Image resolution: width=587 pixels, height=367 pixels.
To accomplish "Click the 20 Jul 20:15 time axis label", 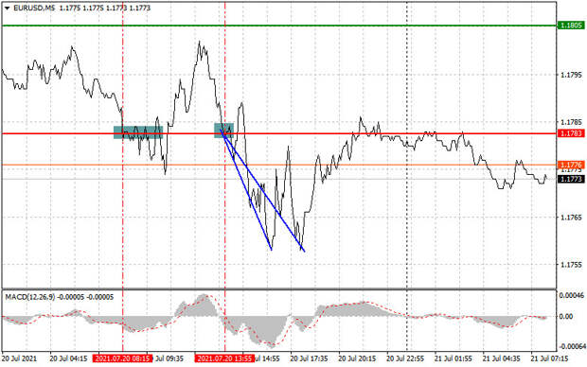I will coord(357,358).
